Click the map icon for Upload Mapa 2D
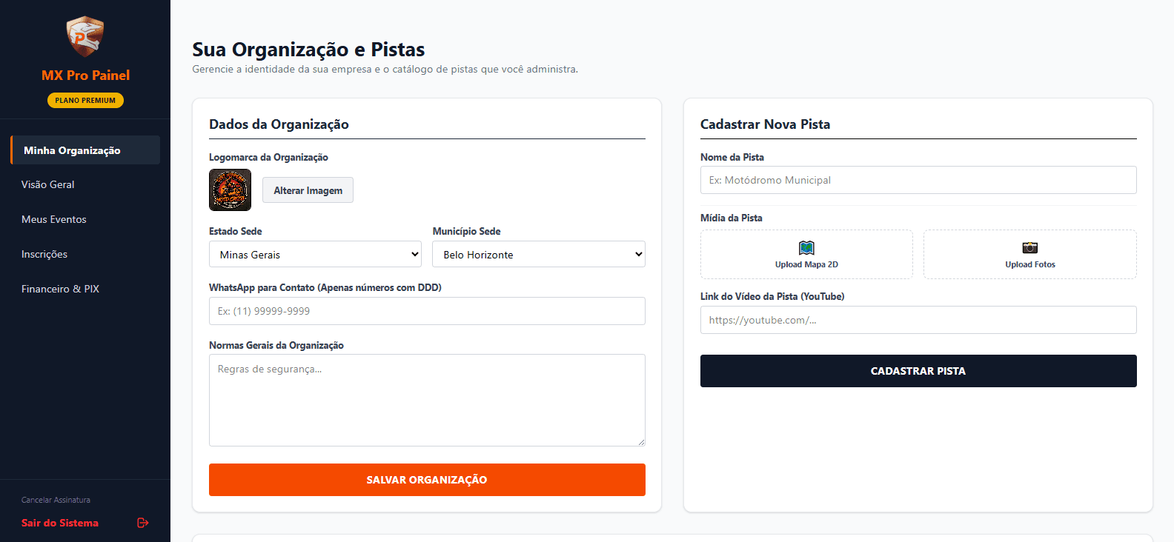 pos(806,247)
